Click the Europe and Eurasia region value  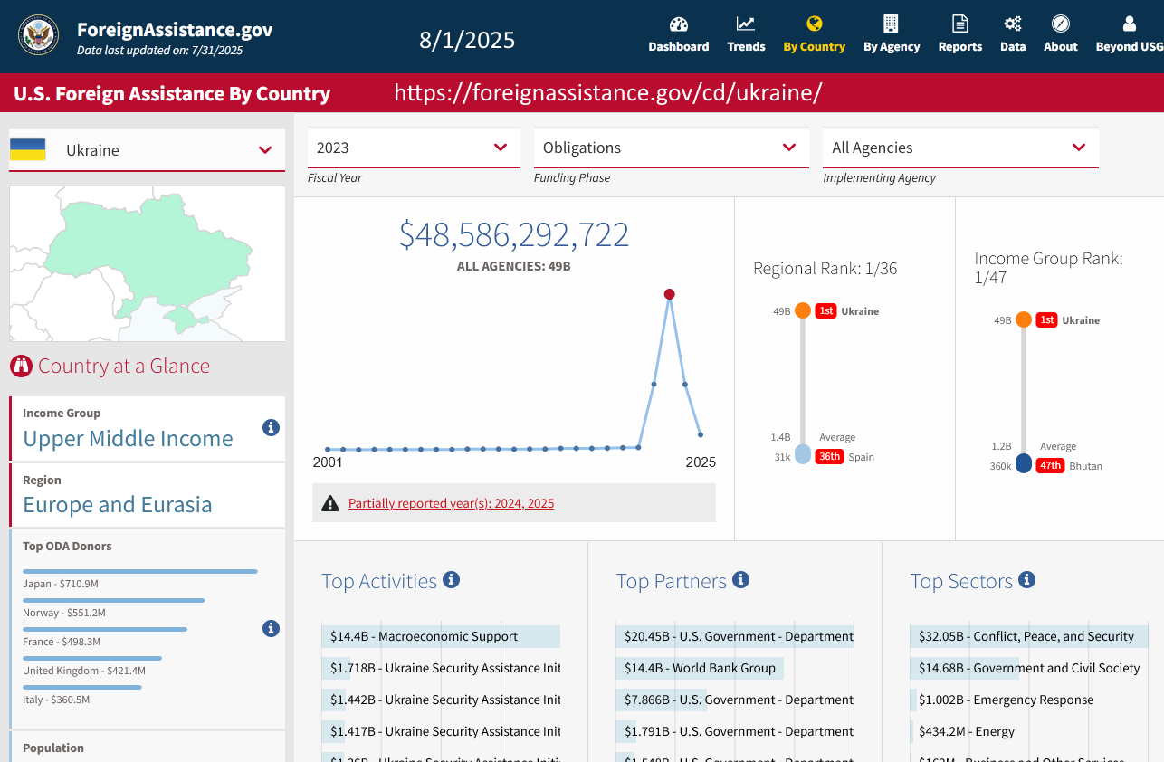coord(118,505)
